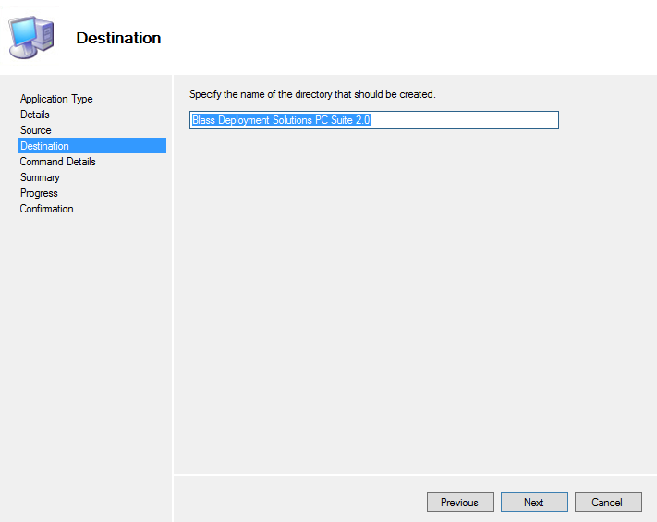The height and width of the screenshot is (522, 657).
Task: Click the Destination page title heading
Action: 118,38
